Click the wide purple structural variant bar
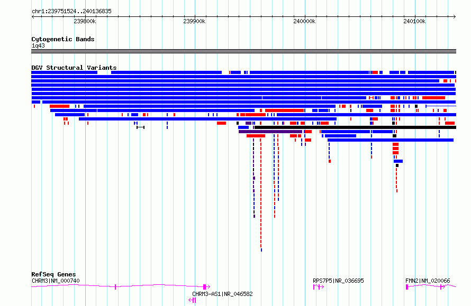The width and height of the screenshot is (471, 306). tap(270, 132)
